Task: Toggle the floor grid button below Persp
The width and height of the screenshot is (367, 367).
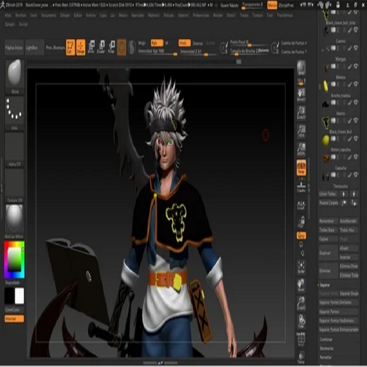Action: point(301,186)
